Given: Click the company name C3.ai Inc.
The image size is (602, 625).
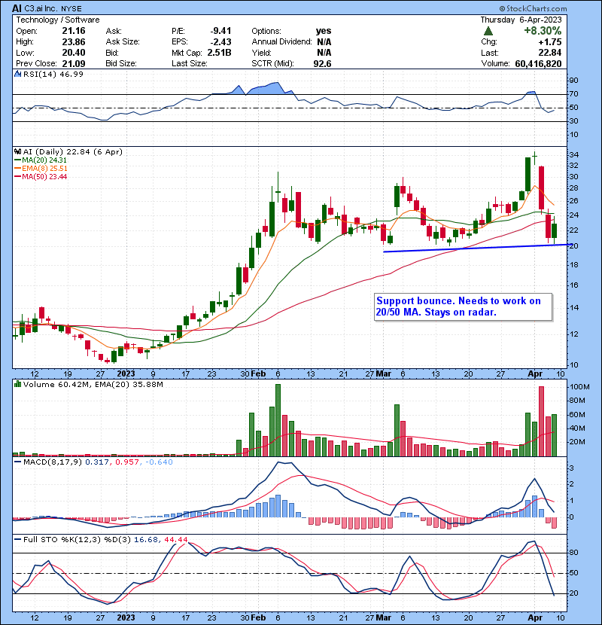Looking at the screenshot, I should coord(41,8).
